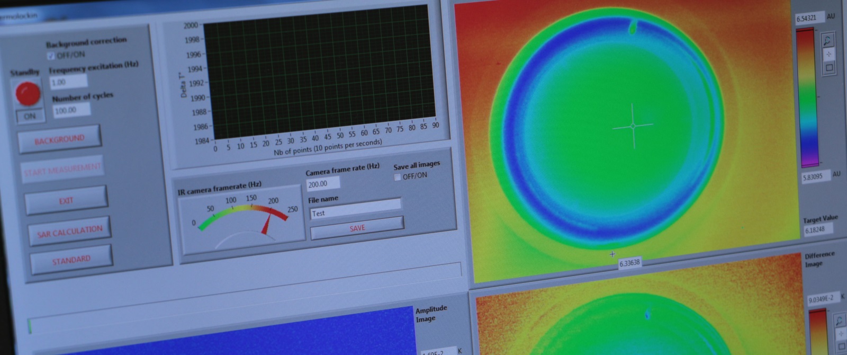Click the cursor readout value 6.33638
The width and height of the screenshot is (847, 355).
coord(629,262)
